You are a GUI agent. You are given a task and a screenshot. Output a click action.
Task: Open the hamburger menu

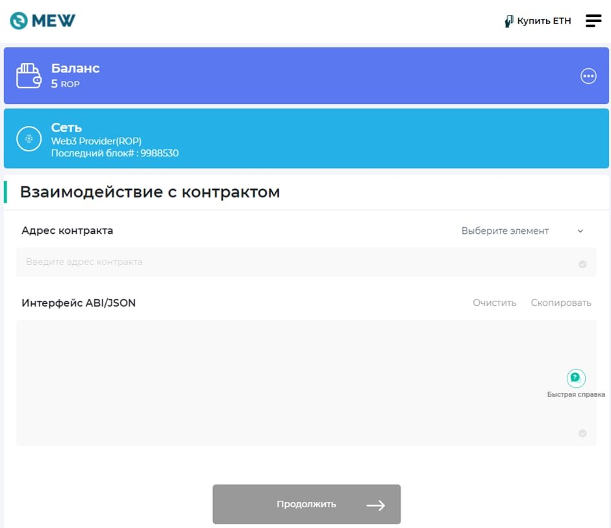click(x=593, y=21)
